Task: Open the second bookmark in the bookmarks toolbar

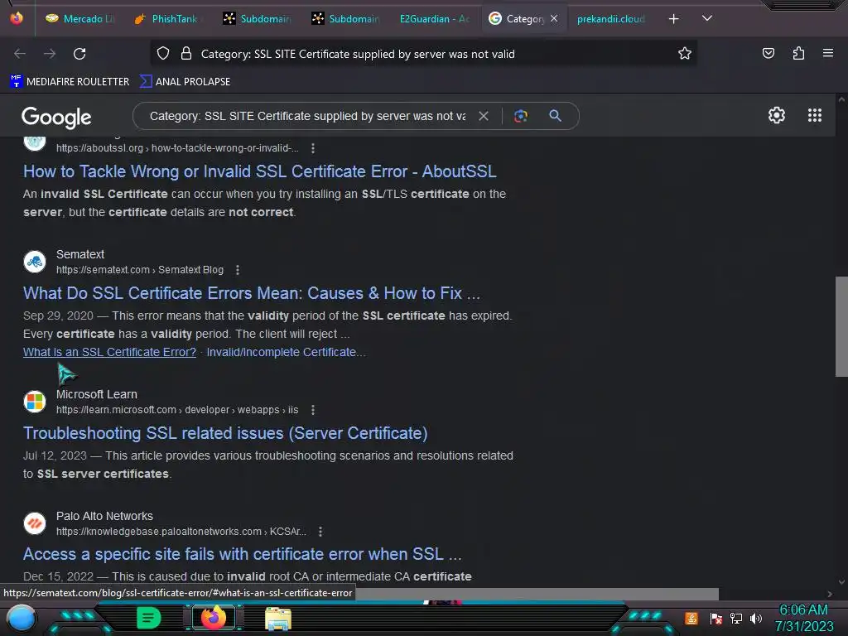Action: pos(185,82)
